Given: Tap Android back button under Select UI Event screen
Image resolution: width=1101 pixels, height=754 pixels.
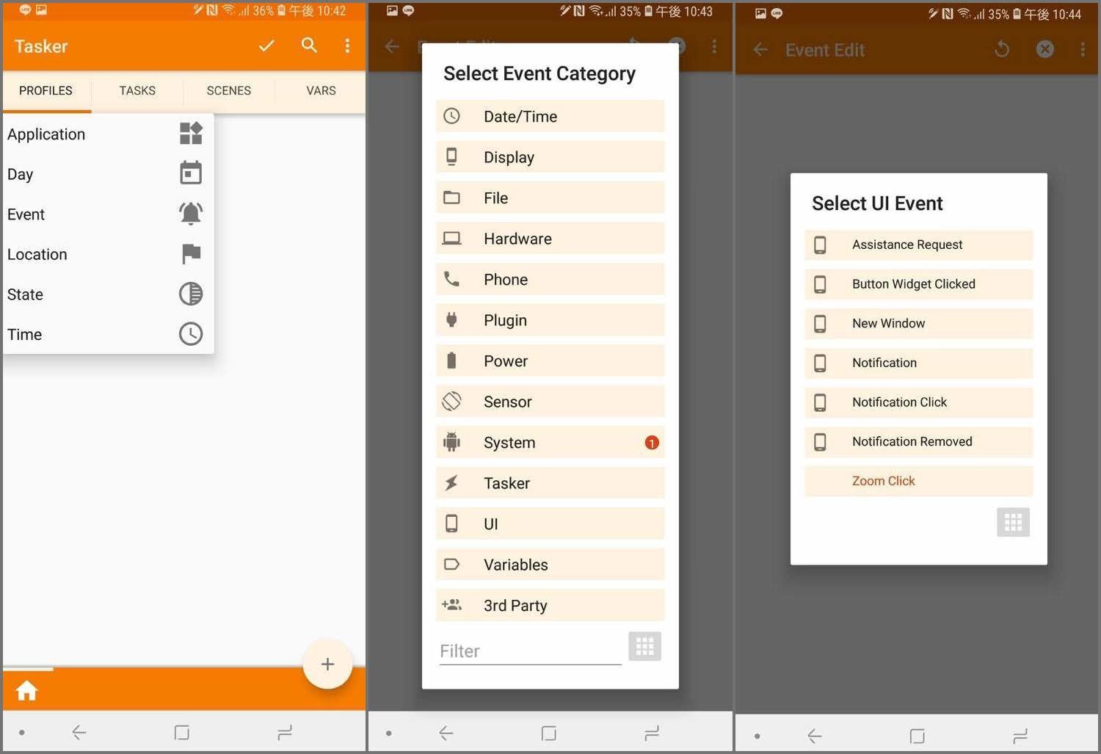Looking at the screenshot, I should (815, 736).
